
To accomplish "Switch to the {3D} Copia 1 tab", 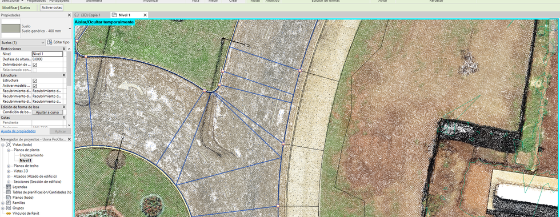I will click(x=91, y=15).
